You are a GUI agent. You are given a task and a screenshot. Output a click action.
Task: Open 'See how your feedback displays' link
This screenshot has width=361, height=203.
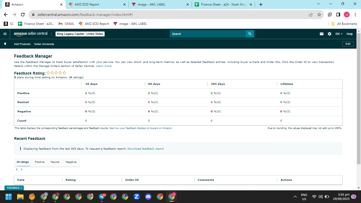[x=141, y=128]
